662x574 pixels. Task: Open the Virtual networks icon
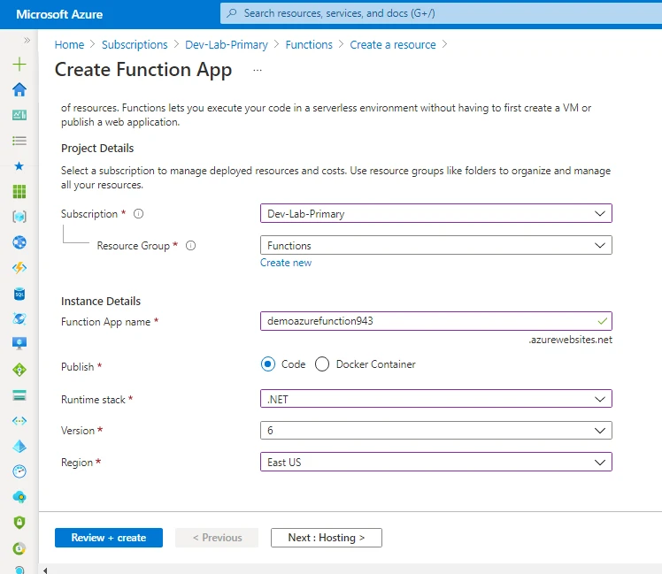19,421
